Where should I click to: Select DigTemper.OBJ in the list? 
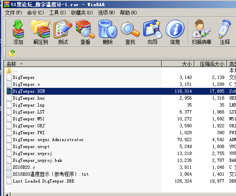point(29,126)
